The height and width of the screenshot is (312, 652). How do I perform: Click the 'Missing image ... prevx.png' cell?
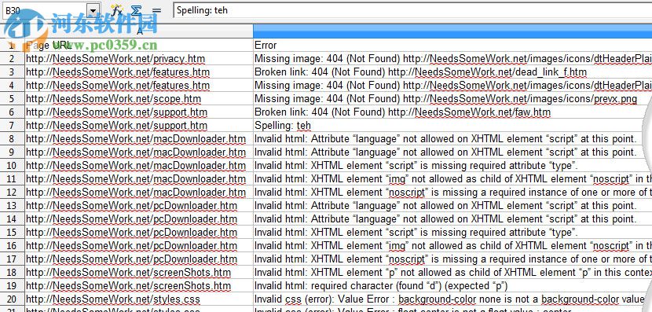coord(452,98)
